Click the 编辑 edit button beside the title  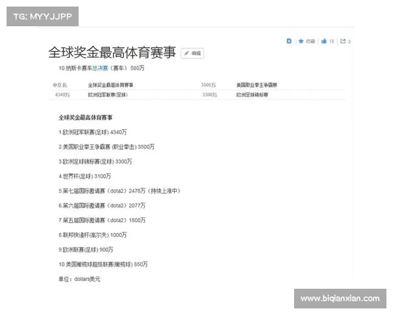[x=193, y=53]
